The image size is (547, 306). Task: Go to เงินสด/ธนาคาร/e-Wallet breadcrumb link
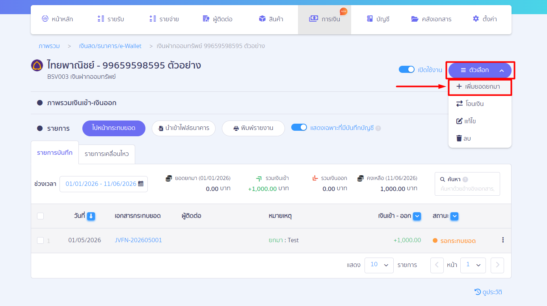110,46
